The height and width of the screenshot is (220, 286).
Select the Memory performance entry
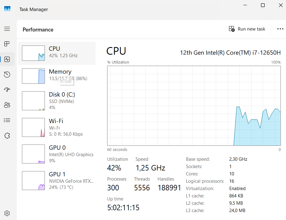pos(57,76)
